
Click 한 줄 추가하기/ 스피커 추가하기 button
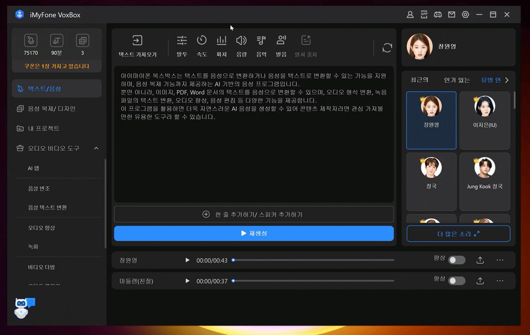(254, 214)
